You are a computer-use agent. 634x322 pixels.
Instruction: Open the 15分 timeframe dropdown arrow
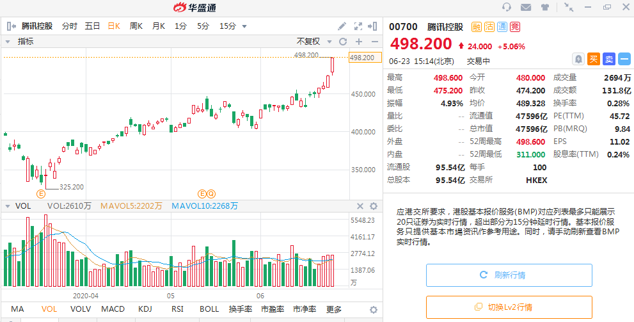click(244, 27)
